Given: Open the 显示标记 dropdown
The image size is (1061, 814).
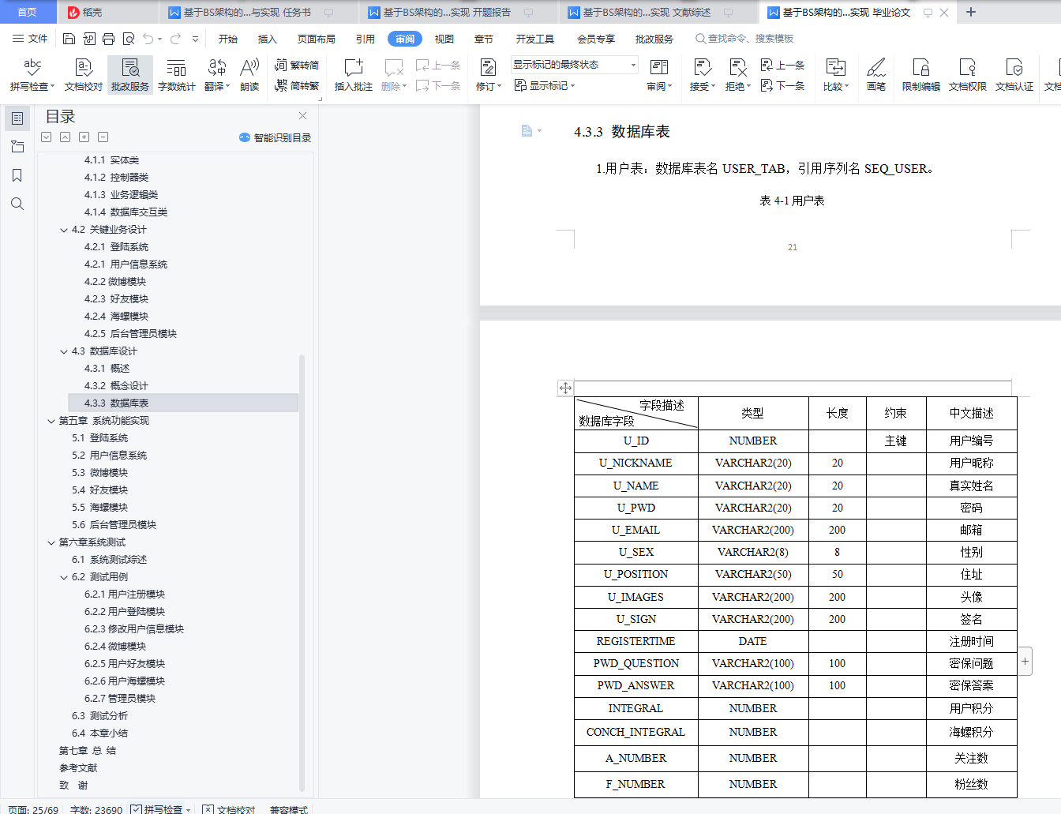Looking at the screenshot, I should (x=545, y=85).
